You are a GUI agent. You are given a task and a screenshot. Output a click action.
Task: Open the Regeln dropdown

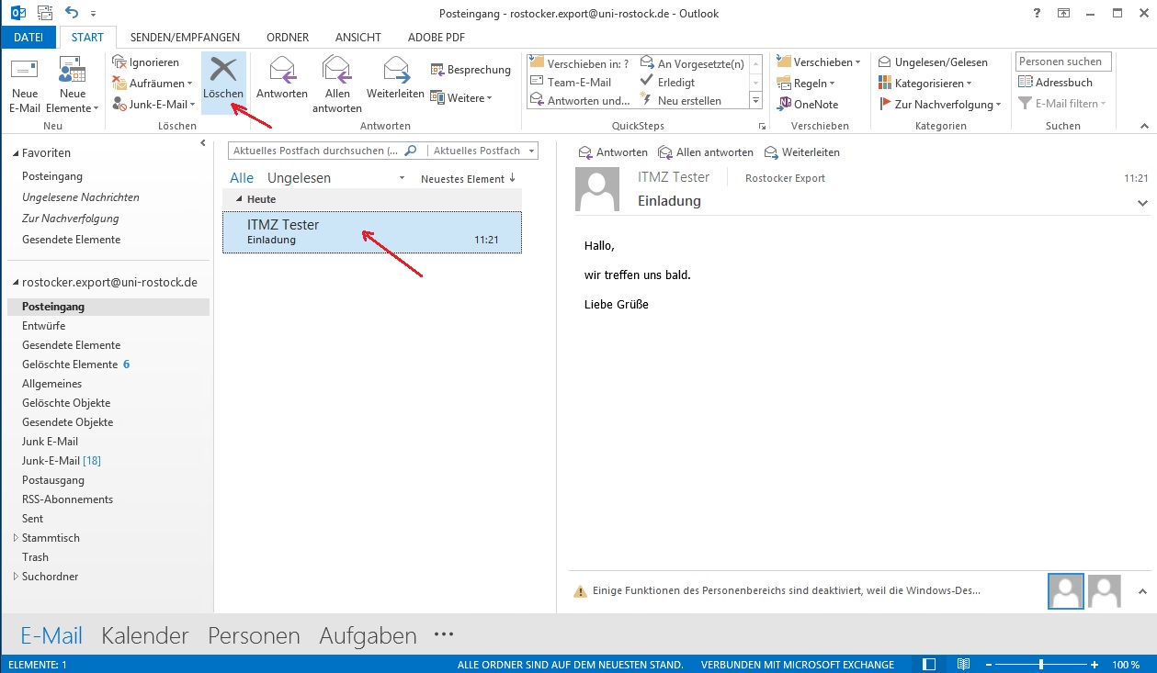click(x=806, y=84)
